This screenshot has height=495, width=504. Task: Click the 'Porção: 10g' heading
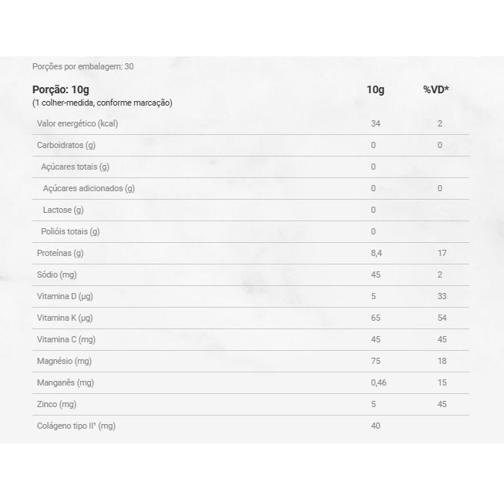click(x=61, y=89)
